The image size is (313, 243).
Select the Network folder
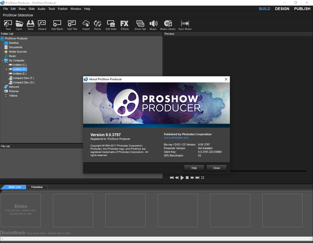click(14, 87)
